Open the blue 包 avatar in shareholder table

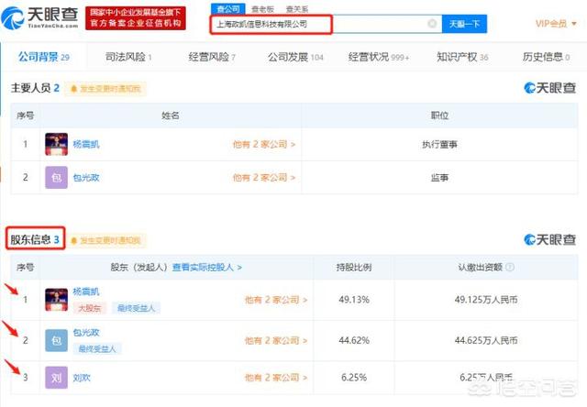[x=57, y=340]
